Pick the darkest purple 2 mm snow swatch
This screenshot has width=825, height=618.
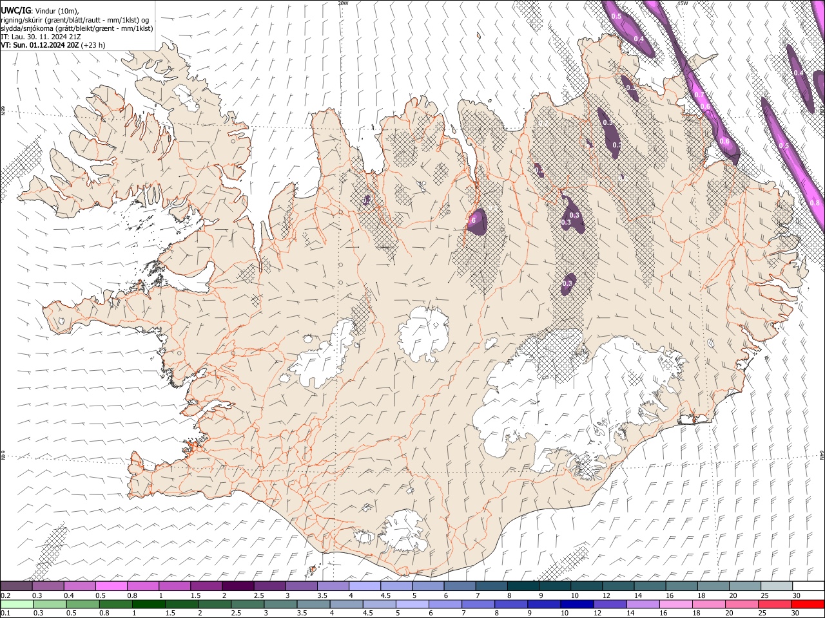click(238, 586)
